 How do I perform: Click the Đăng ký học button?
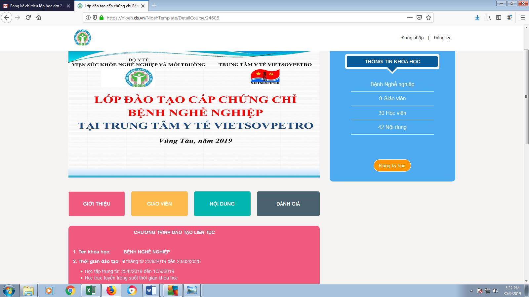click(x=392, y=166)
